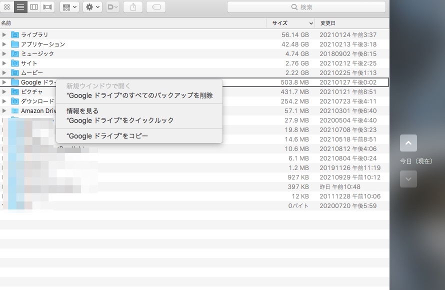
Task: Open the arrange grouping dropdown
Action: 69,7
